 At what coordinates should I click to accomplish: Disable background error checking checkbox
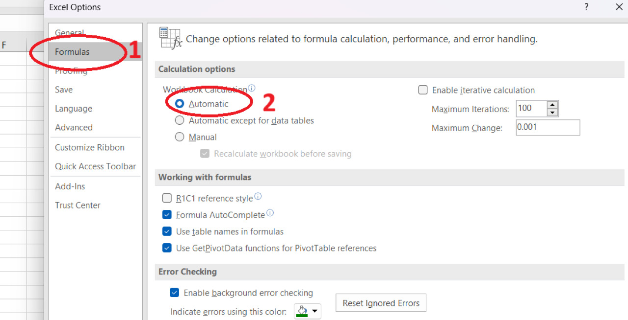pyautogui.click(x=174, y=293)
